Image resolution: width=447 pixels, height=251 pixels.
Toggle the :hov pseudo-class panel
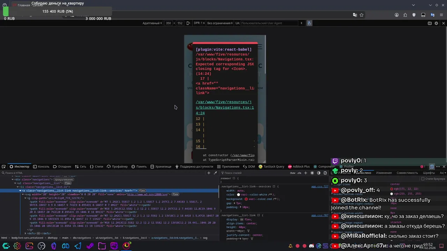click(x=293, y=173)
